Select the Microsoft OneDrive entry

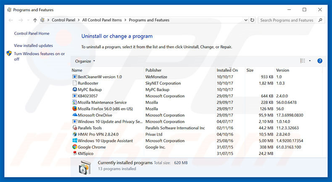(95, 115)
